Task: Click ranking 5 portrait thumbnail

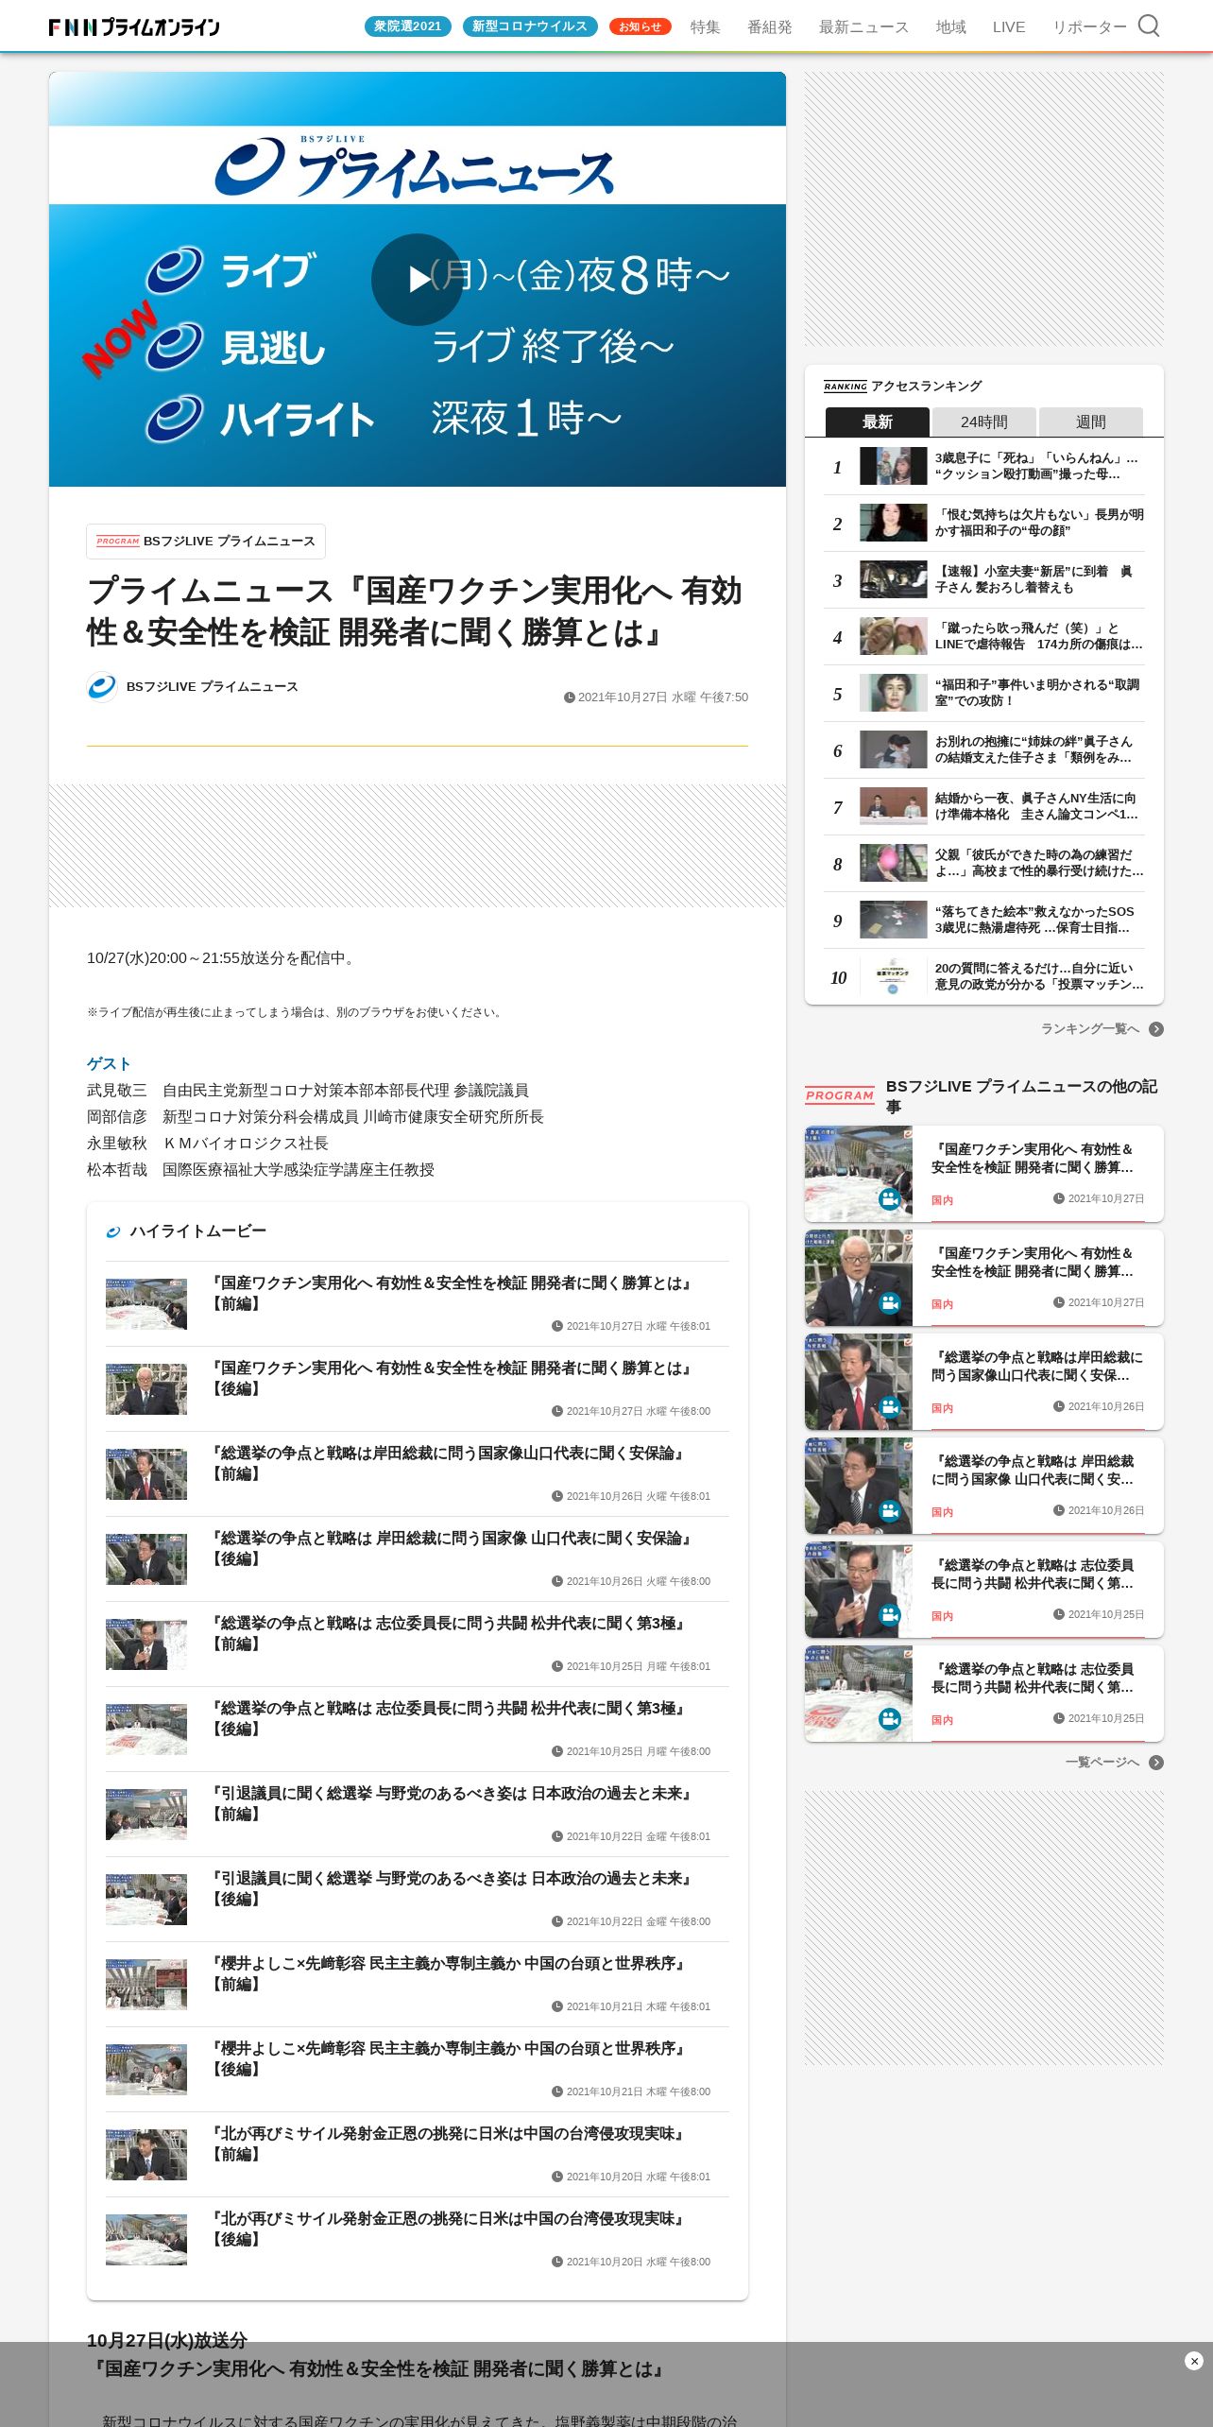Action: click(893, 693)
